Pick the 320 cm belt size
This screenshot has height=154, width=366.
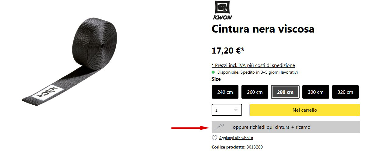point(346,92)
